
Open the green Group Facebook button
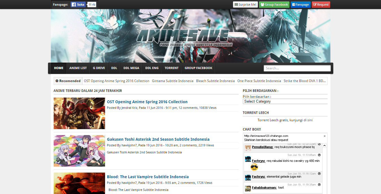(x=274, y=5)
